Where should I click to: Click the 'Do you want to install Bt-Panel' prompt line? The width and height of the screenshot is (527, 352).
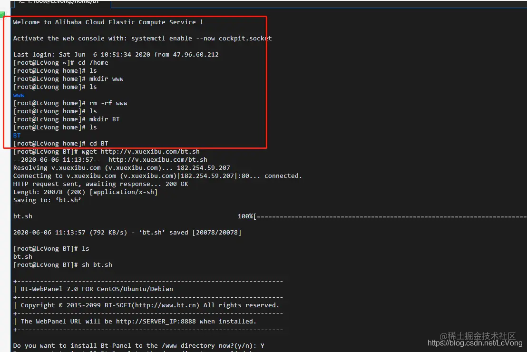[138, 346]
